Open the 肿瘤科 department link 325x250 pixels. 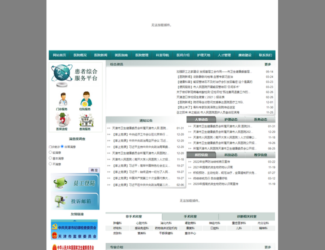pos(117,223)
